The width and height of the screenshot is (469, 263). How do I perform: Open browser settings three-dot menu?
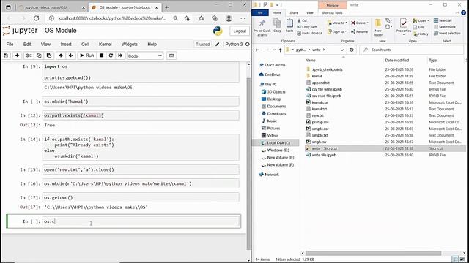(243, 18)
